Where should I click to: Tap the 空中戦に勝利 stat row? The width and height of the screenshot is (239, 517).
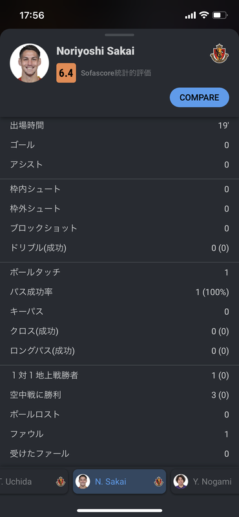[x=119, y=395]
